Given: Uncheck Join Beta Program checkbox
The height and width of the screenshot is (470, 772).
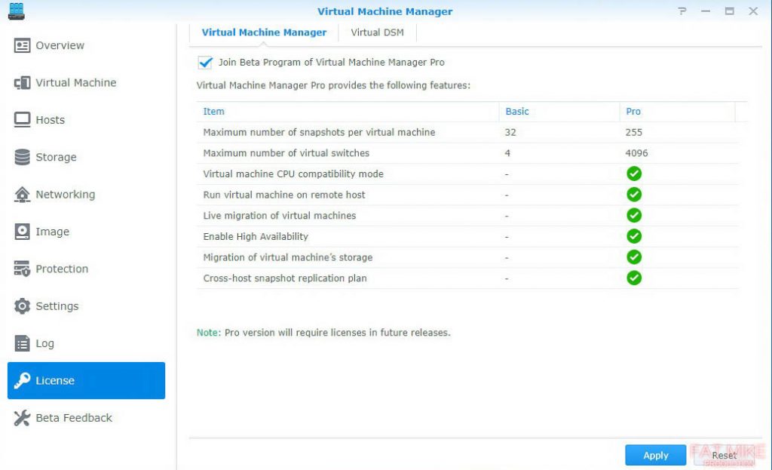Looking at the screenshot, I should coord(205,63).
